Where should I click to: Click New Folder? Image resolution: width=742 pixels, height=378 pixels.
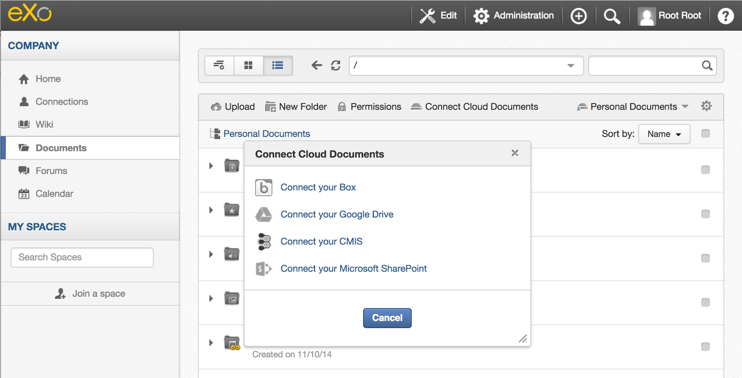296,107
